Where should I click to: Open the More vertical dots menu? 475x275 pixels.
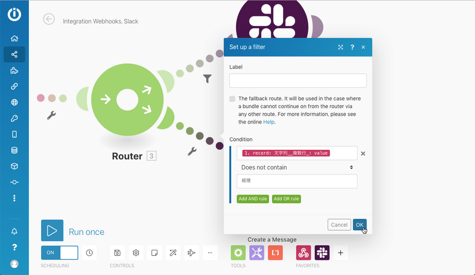tap(14, 198)
